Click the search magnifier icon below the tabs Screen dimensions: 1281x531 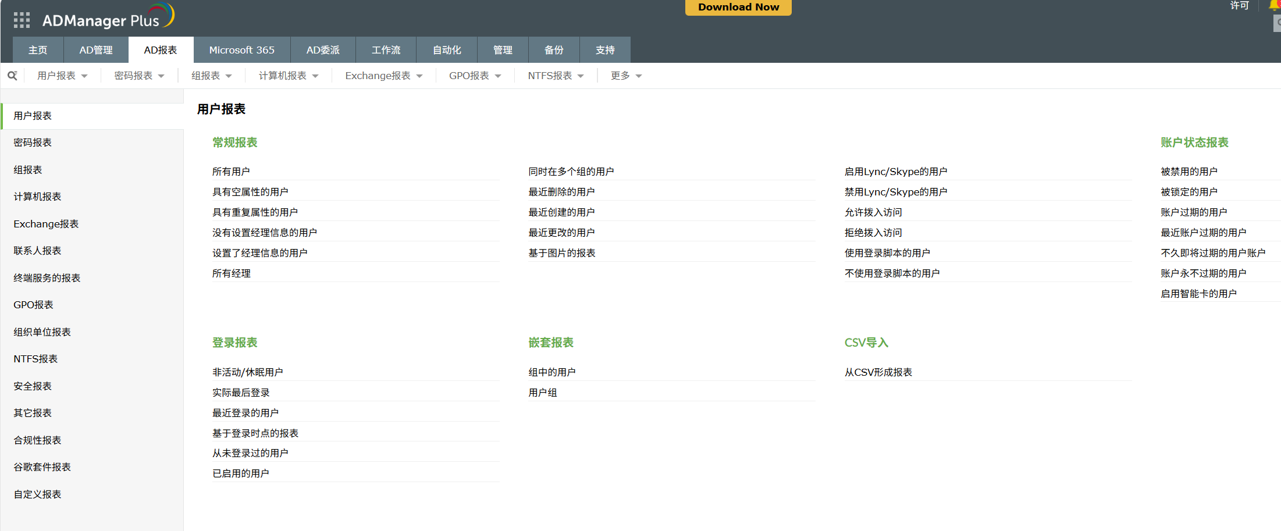click(x=12, y=76)
